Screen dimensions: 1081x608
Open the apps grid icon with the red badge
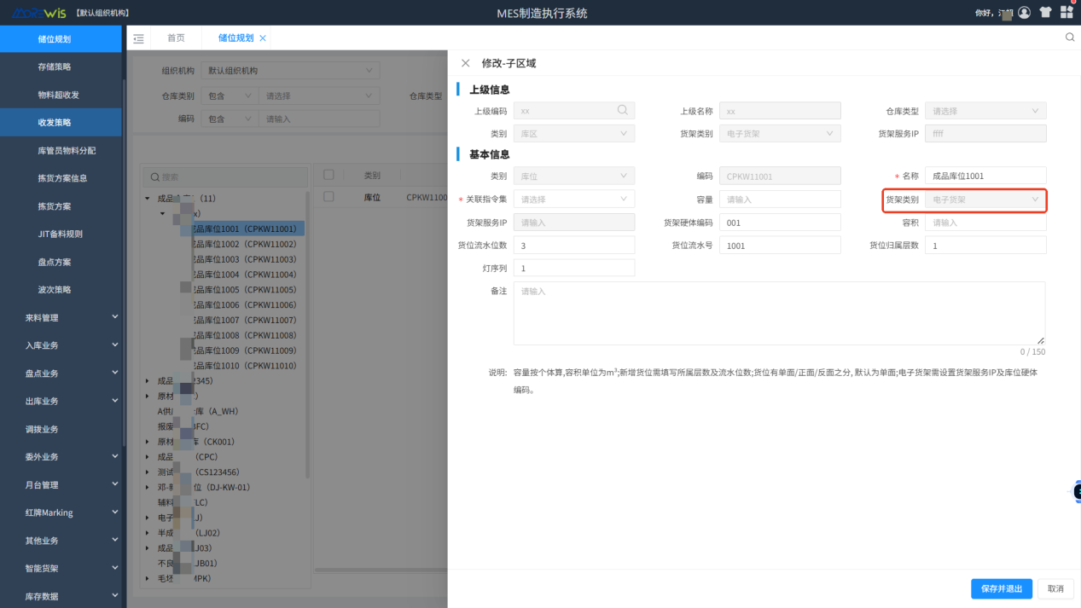(1066, 12)
